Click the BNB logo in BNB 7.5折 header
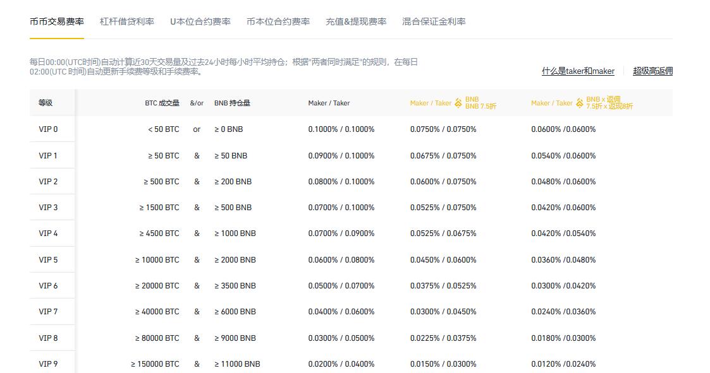Screen dimensions: 710x373 [458, 103]
